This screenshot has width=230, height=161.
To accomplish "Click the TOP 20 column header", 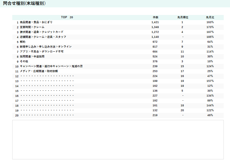I will (67, 17).
